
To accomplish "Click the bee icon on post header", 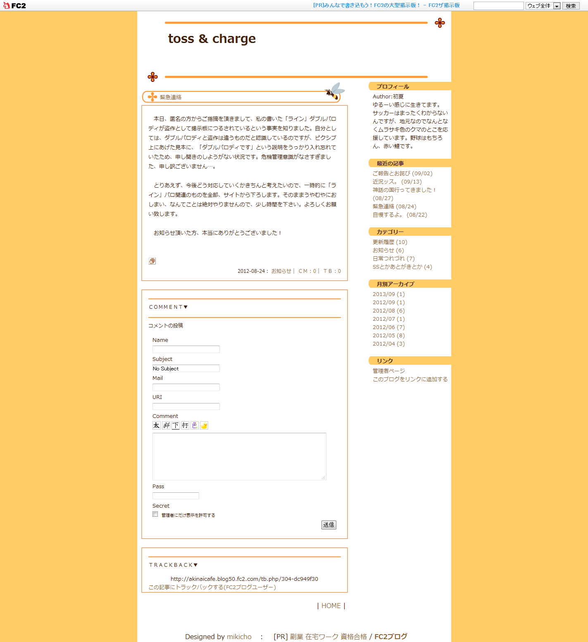I will click(334, 91).
